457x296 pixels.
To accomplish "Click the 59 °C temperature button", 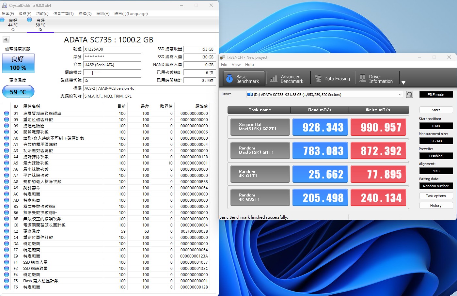I will pos(18,92).
